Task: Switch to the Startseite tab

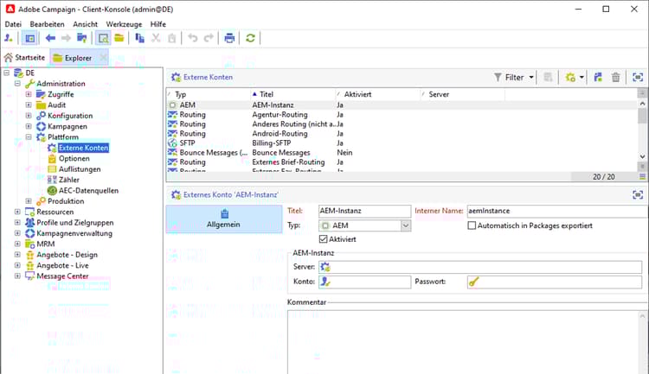Action: pyautogui.click(x=25, y=58)
